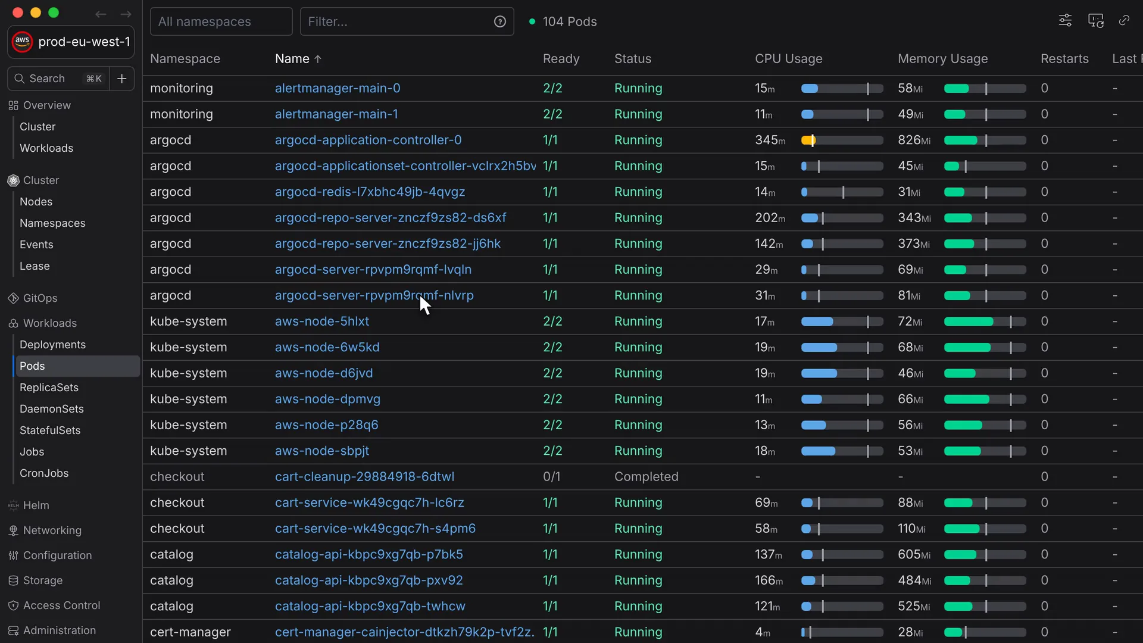Click the Helm section icon
The height and width of the screenshot is (643, 1143).
(13, 505)
